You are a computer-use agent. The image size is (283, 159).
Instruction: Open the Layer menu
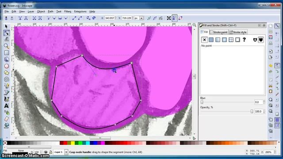coord(31,11)
